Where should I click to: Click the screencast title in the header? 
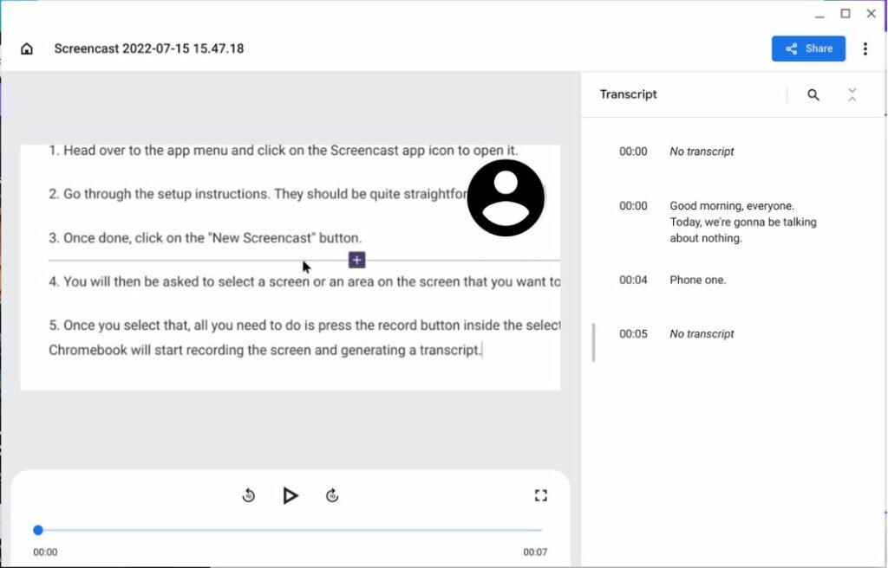point(149,48)
